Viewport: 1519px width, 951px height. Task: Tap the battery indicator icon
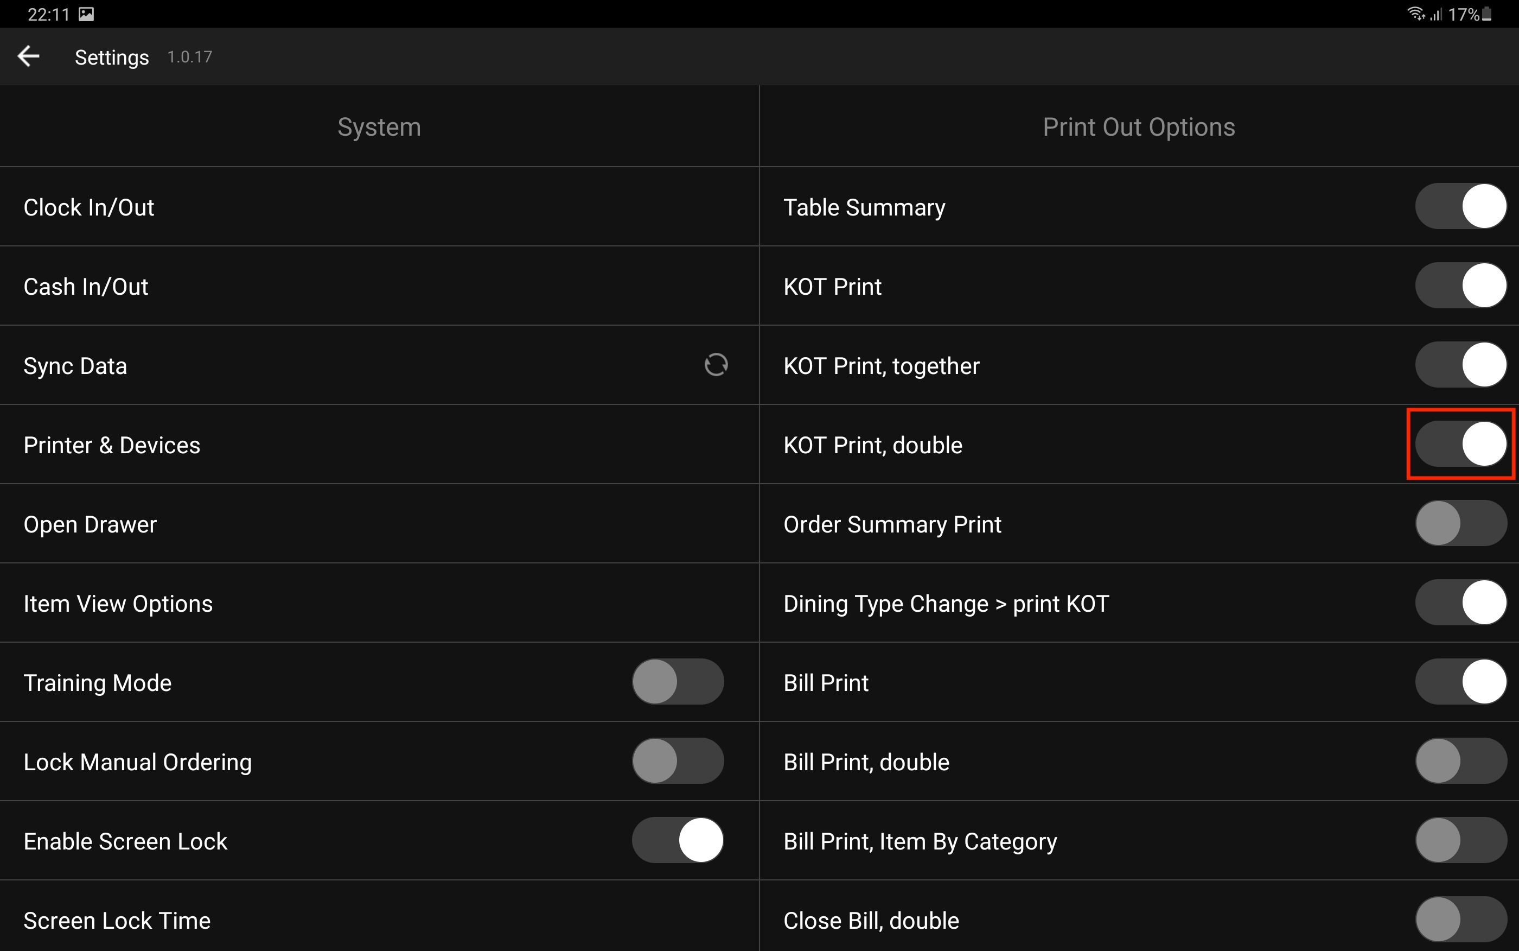click(1487, 14)
